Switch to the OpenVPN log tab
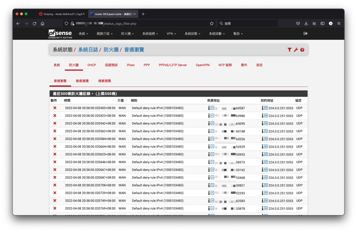This screenshot has height=232, width=357. point(203,65)
